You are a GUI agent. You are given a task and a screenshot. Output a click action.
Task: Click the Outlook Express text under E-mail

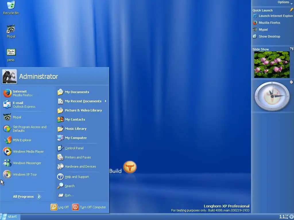click(x=24, y=107)
